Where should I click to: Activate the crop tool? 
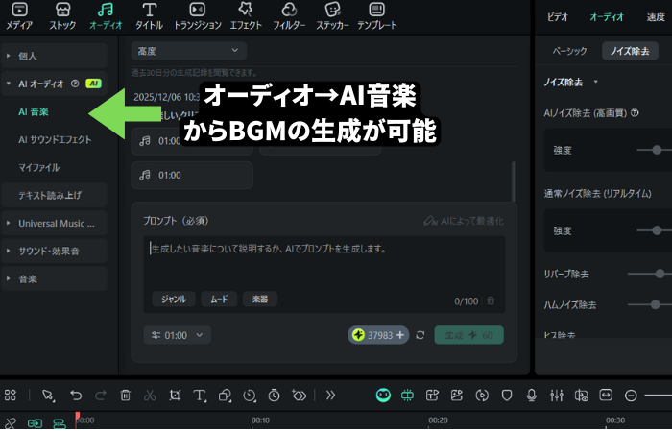175,395
